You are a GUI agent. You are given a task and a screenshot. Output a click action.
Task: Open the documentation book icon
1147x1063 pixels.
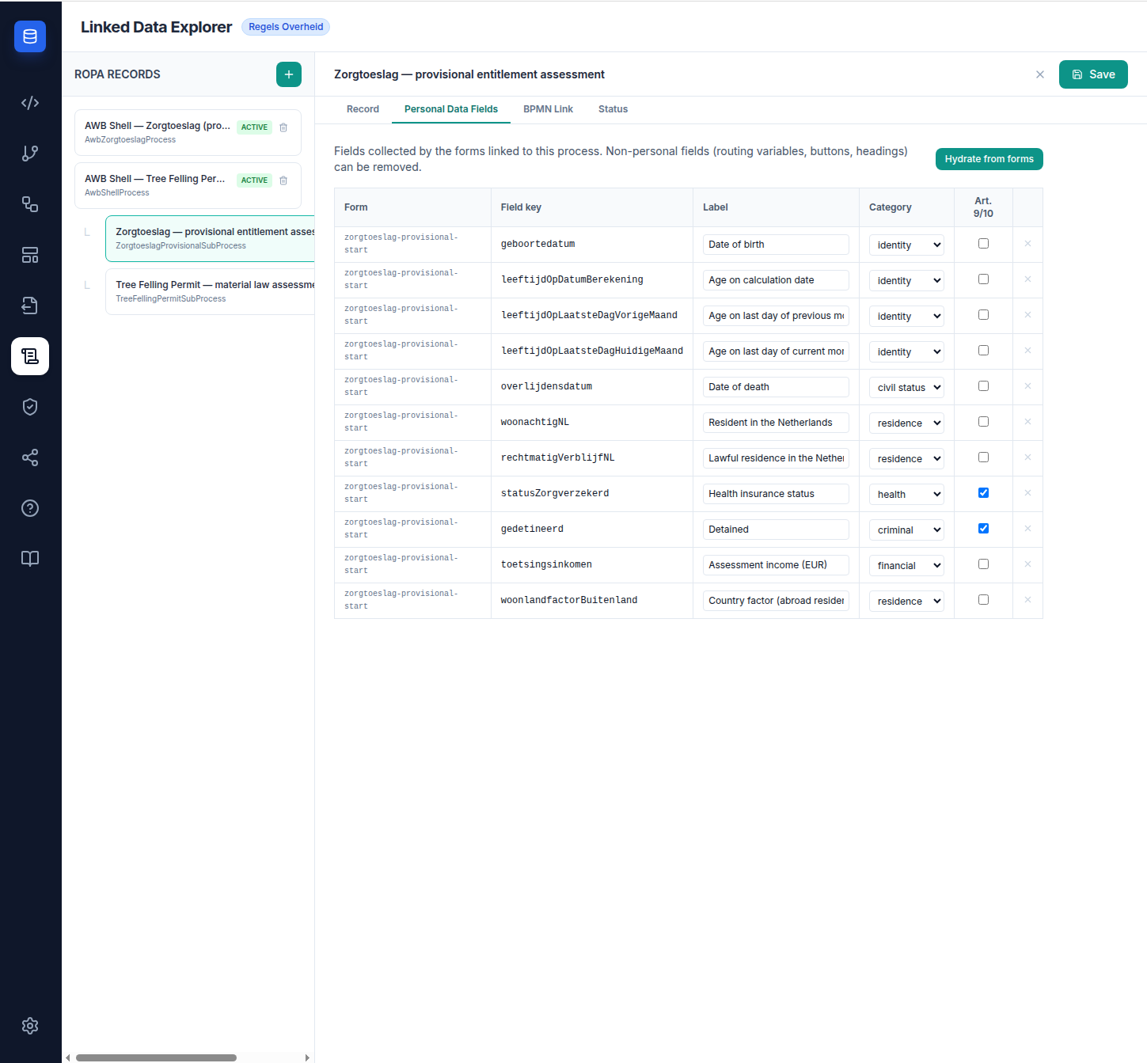click(x=30, y=558)
